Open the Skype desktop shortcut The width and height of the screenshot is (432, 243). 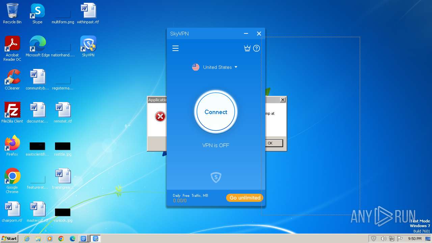click(37, 13)
